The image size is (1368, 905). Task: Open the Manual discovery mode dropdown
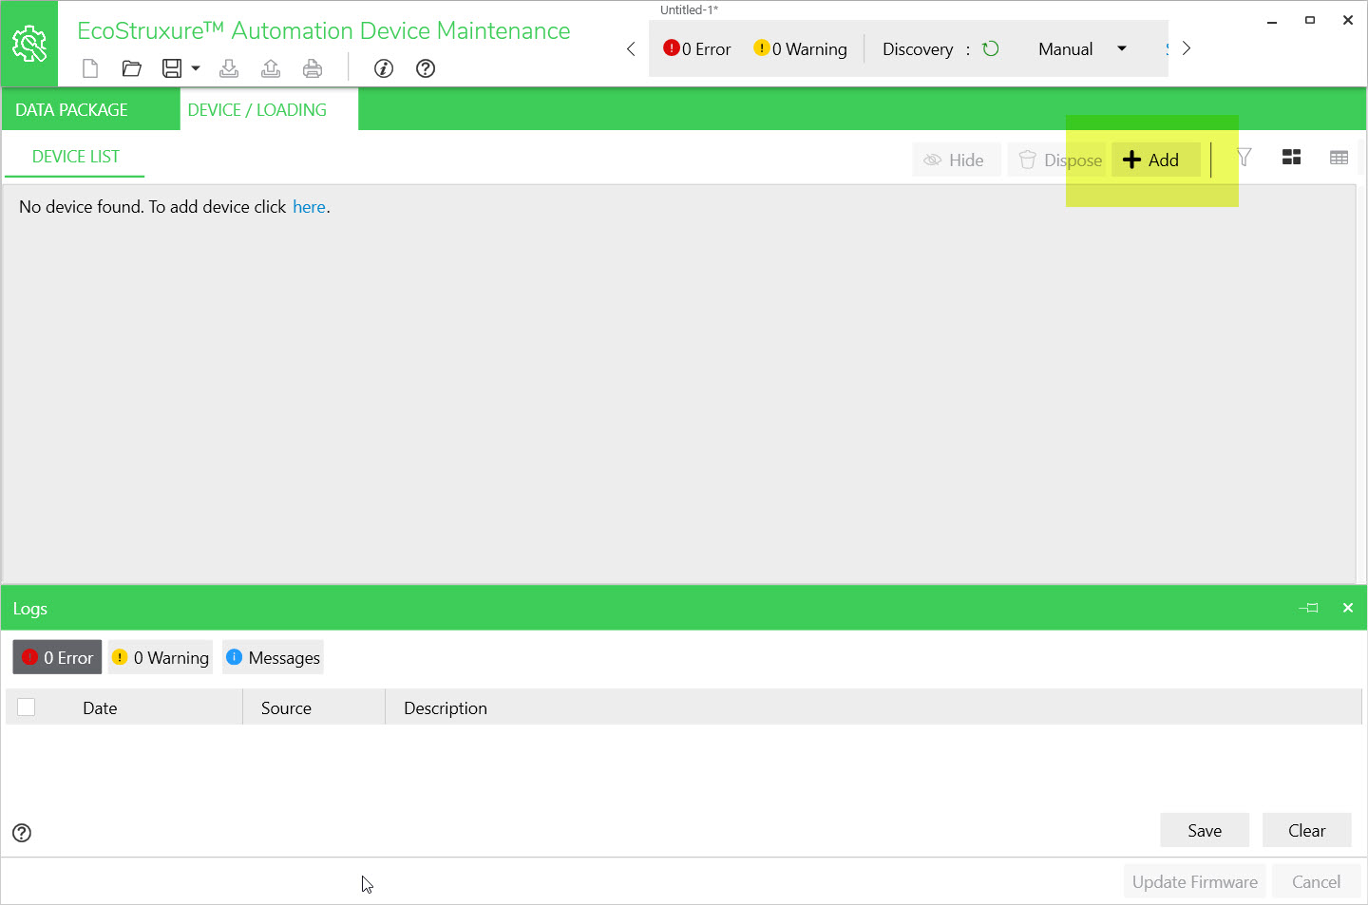point(1083,48)
